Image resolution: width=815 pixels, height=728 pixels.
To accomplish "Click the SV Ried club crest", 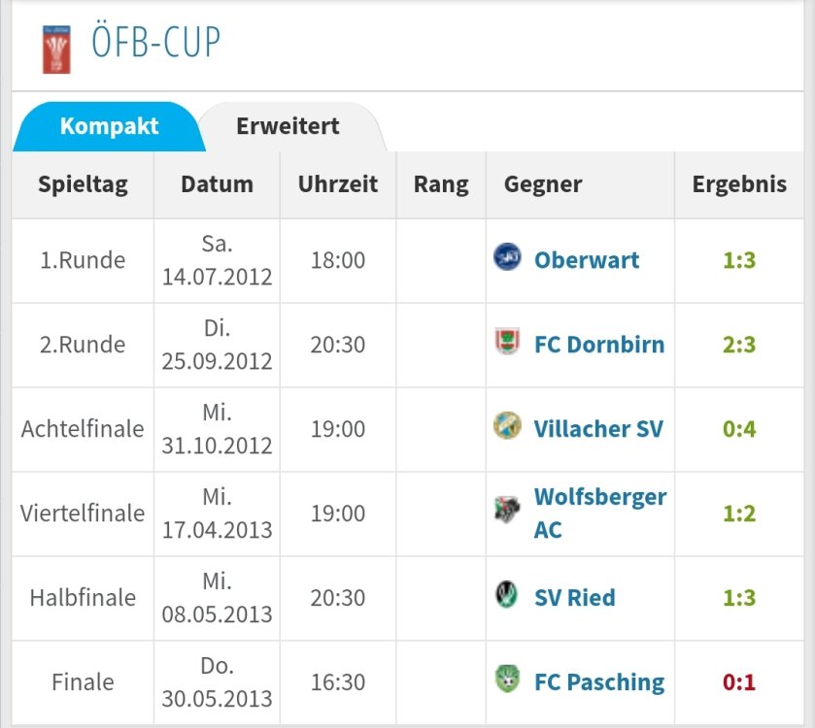I will (x=507, y=596).
